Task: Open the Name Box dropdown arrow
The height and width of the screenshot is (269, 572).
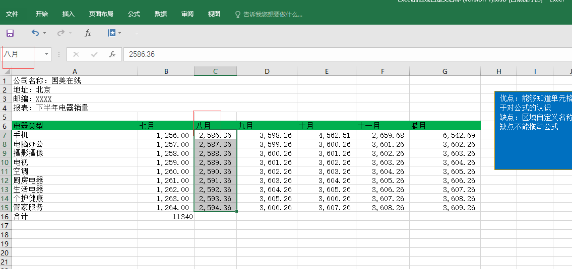Action: [47, 54]
